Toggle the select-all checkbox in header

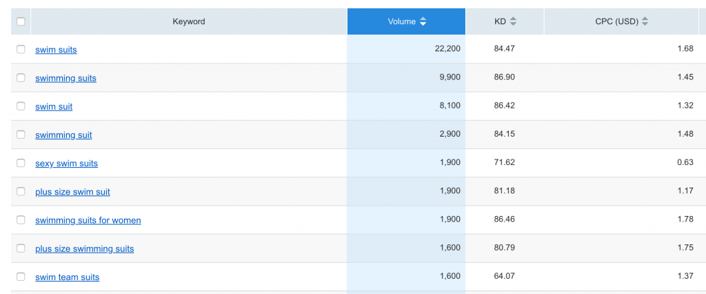21,22
